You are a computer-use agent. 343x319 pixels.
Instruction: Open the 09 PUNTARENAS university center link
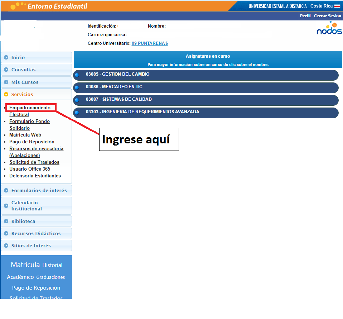(x=150, y=43)
